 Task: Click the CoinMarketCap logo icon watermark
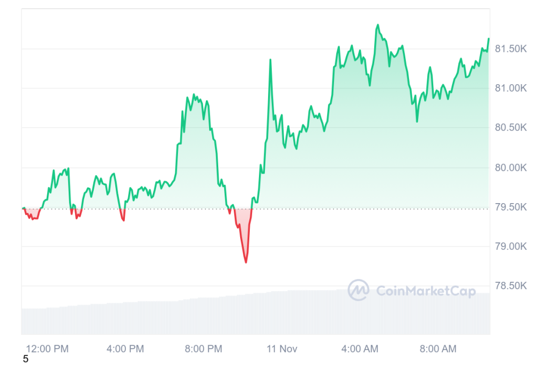click(358, 290)
